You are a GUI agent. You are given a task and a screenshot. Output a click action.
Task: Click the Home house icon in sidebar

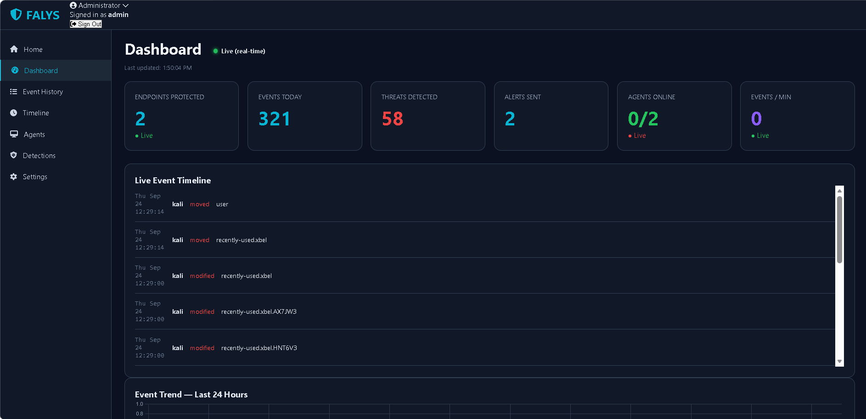click(x=14, y=49)
